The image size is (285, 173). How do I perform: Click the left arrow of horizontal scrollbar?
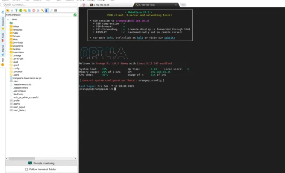click(x=7, y=158)
